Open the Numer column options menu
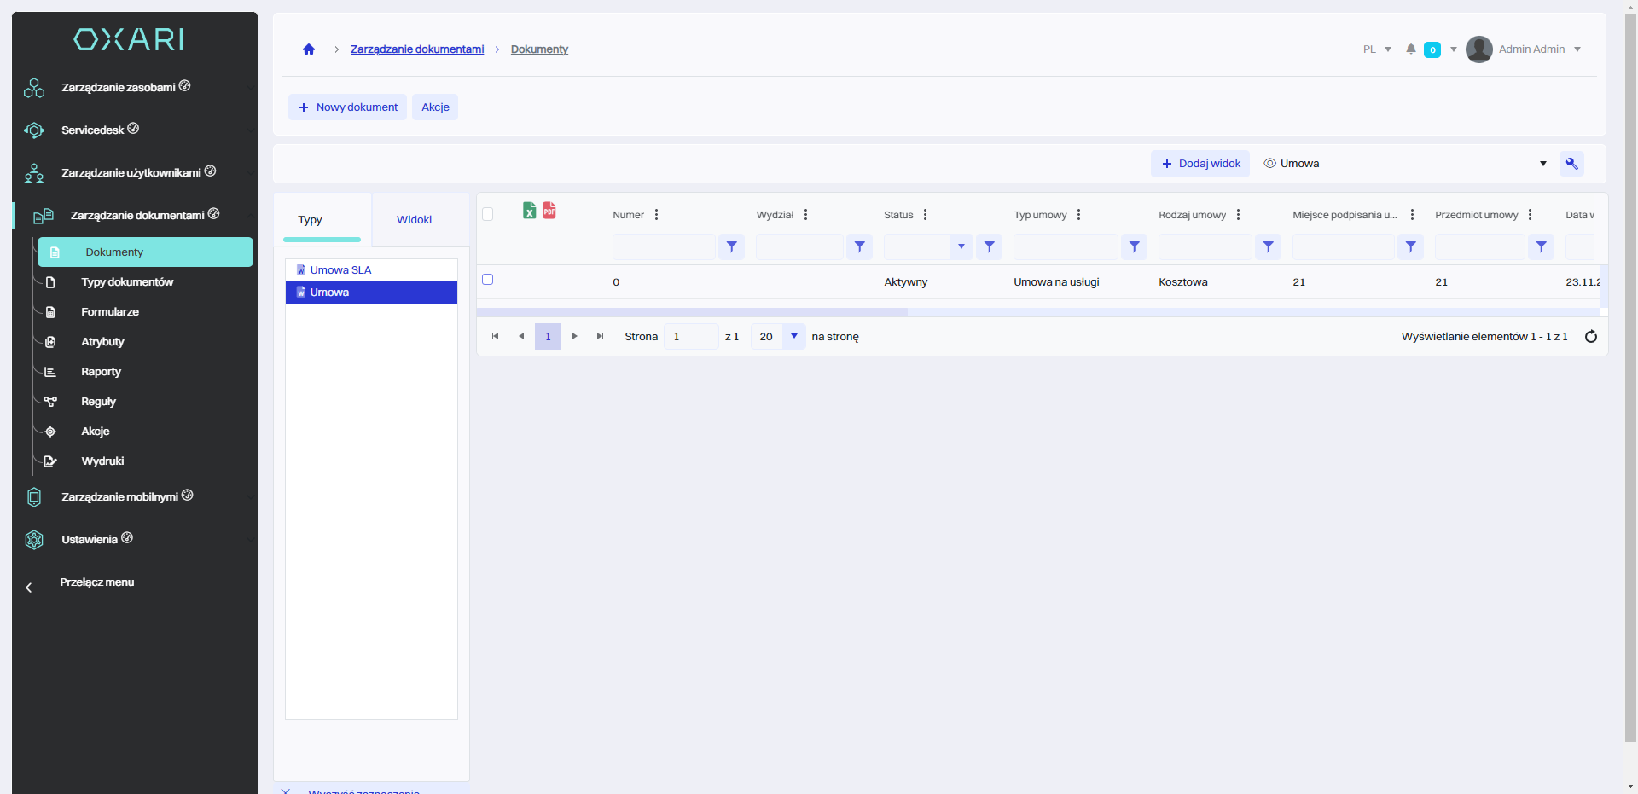The height and width of the screenshot is (794, 1638). point(656,215)
